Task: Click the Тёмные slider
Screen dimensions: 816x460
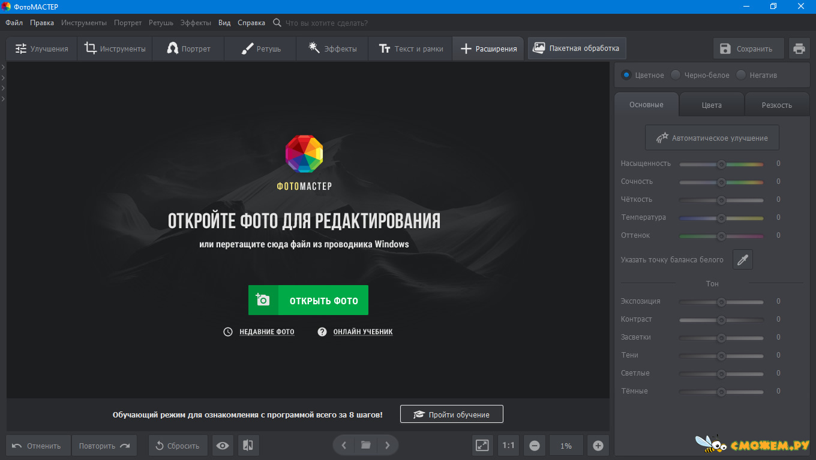Action: coord(721,391)
